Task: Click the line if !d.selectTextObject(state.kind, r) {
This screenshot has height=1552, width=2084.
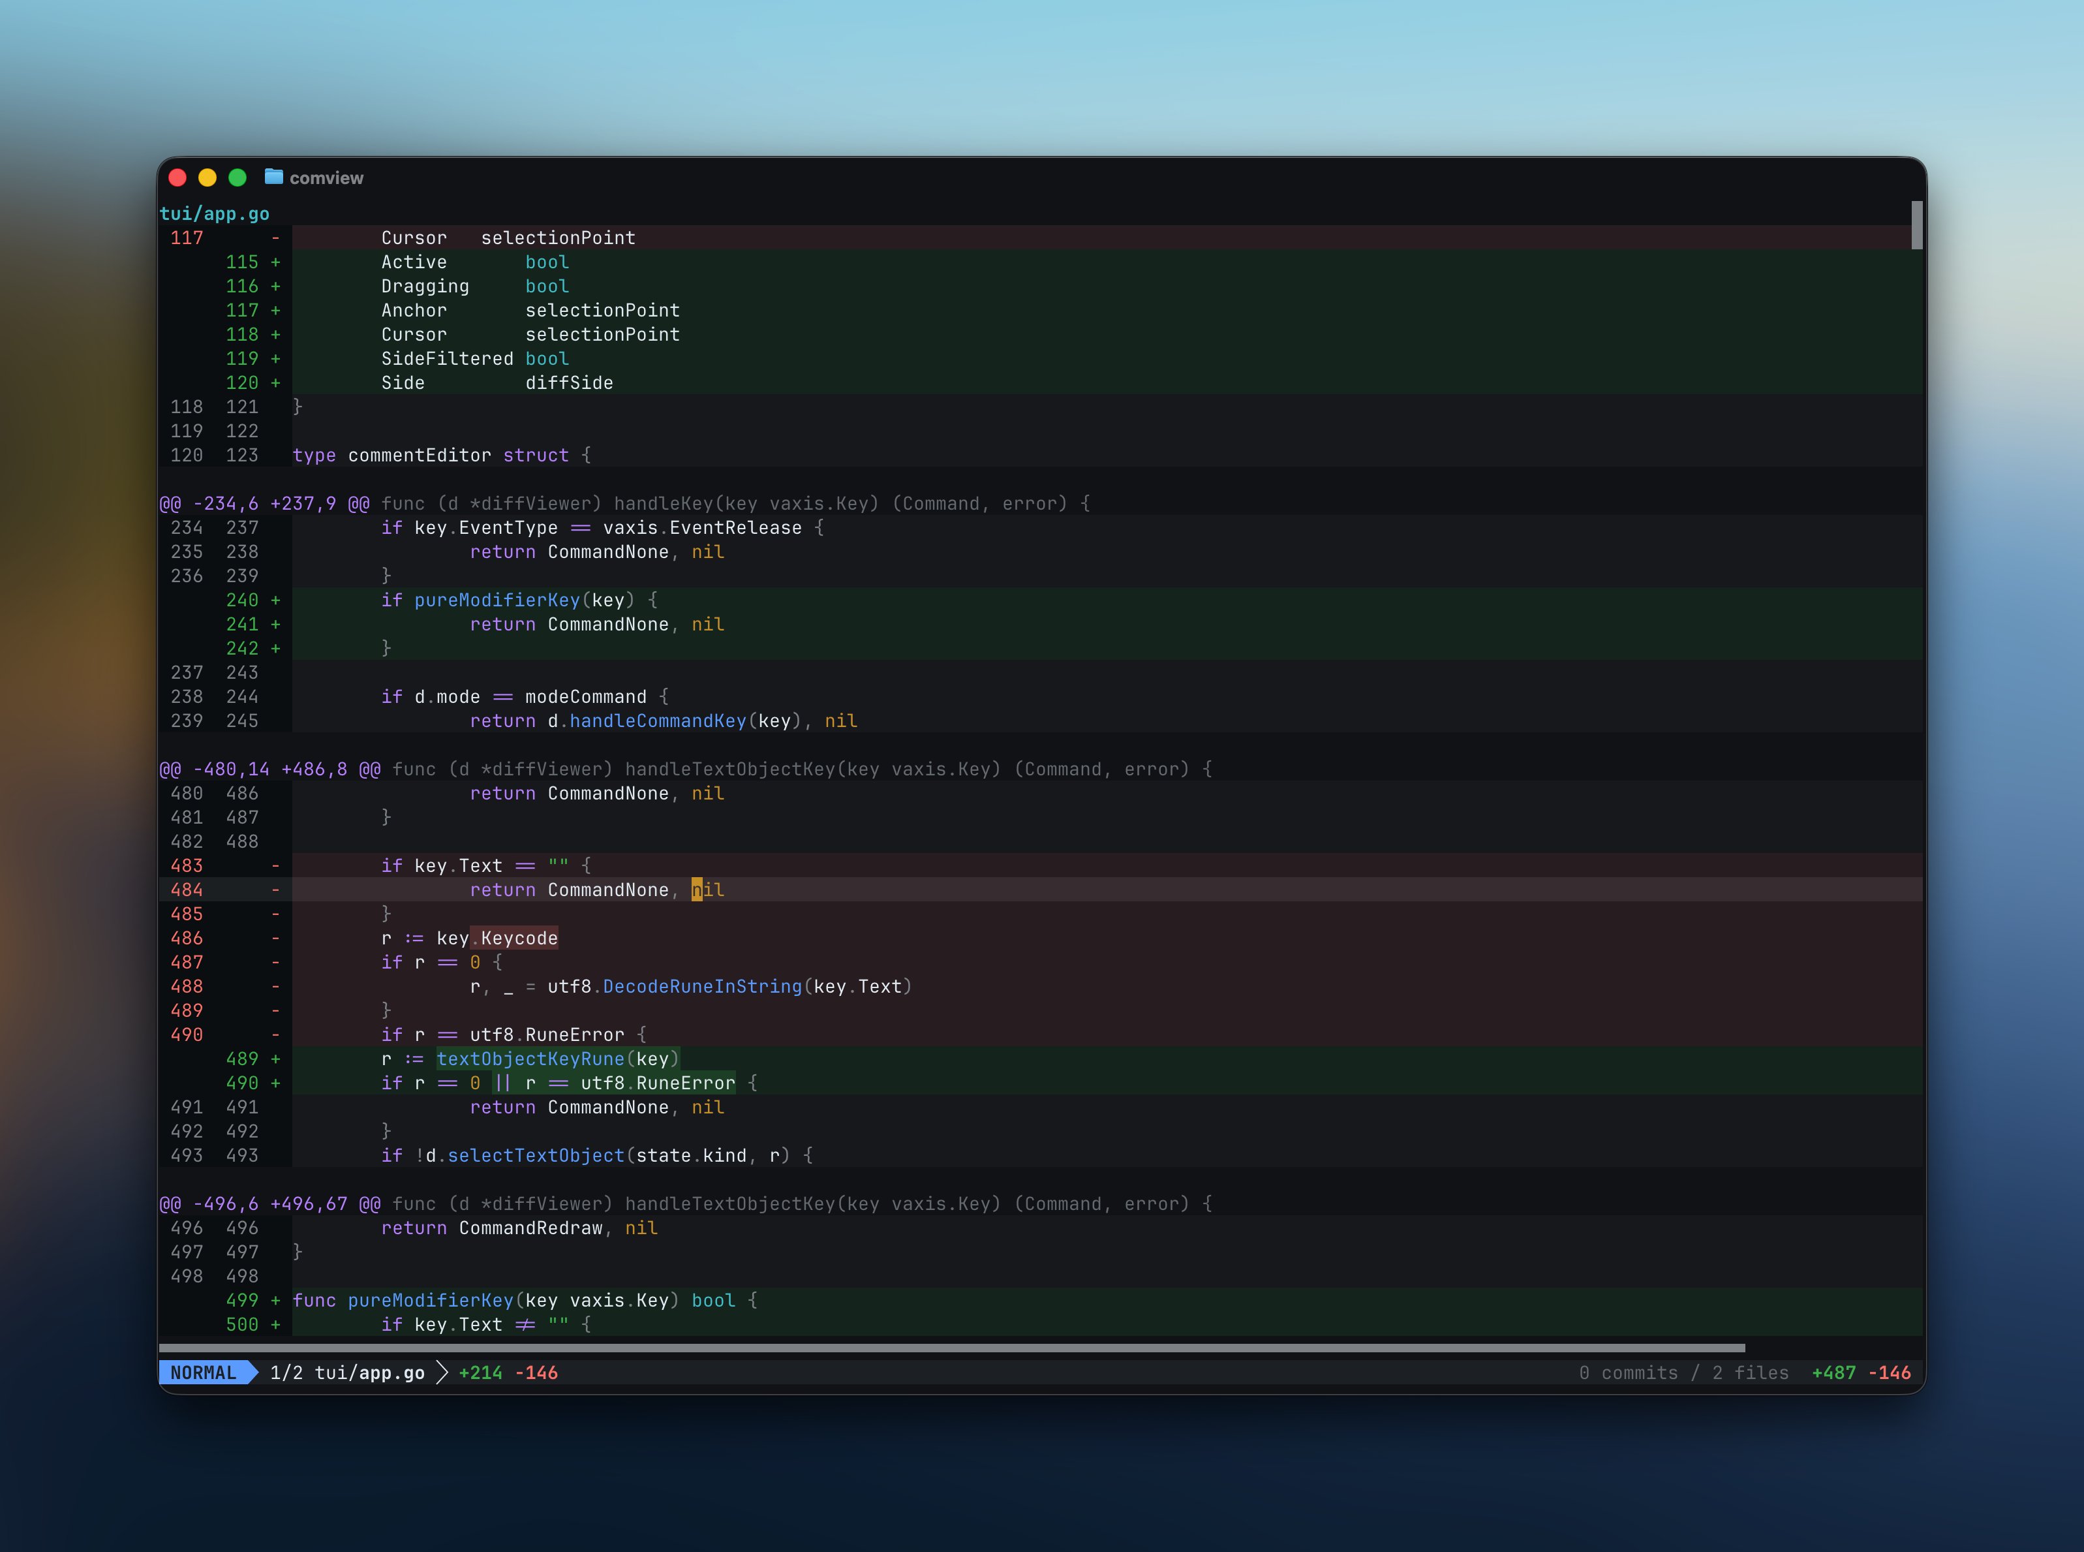Action: (x=1039, y=1155)
